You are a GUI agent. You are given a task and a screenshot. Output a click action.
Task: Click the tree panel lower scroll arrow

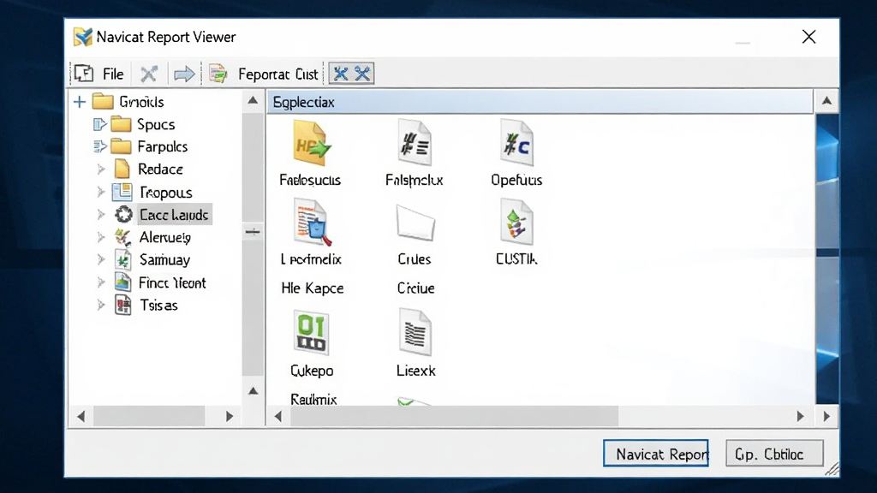(x=253, y=391)
